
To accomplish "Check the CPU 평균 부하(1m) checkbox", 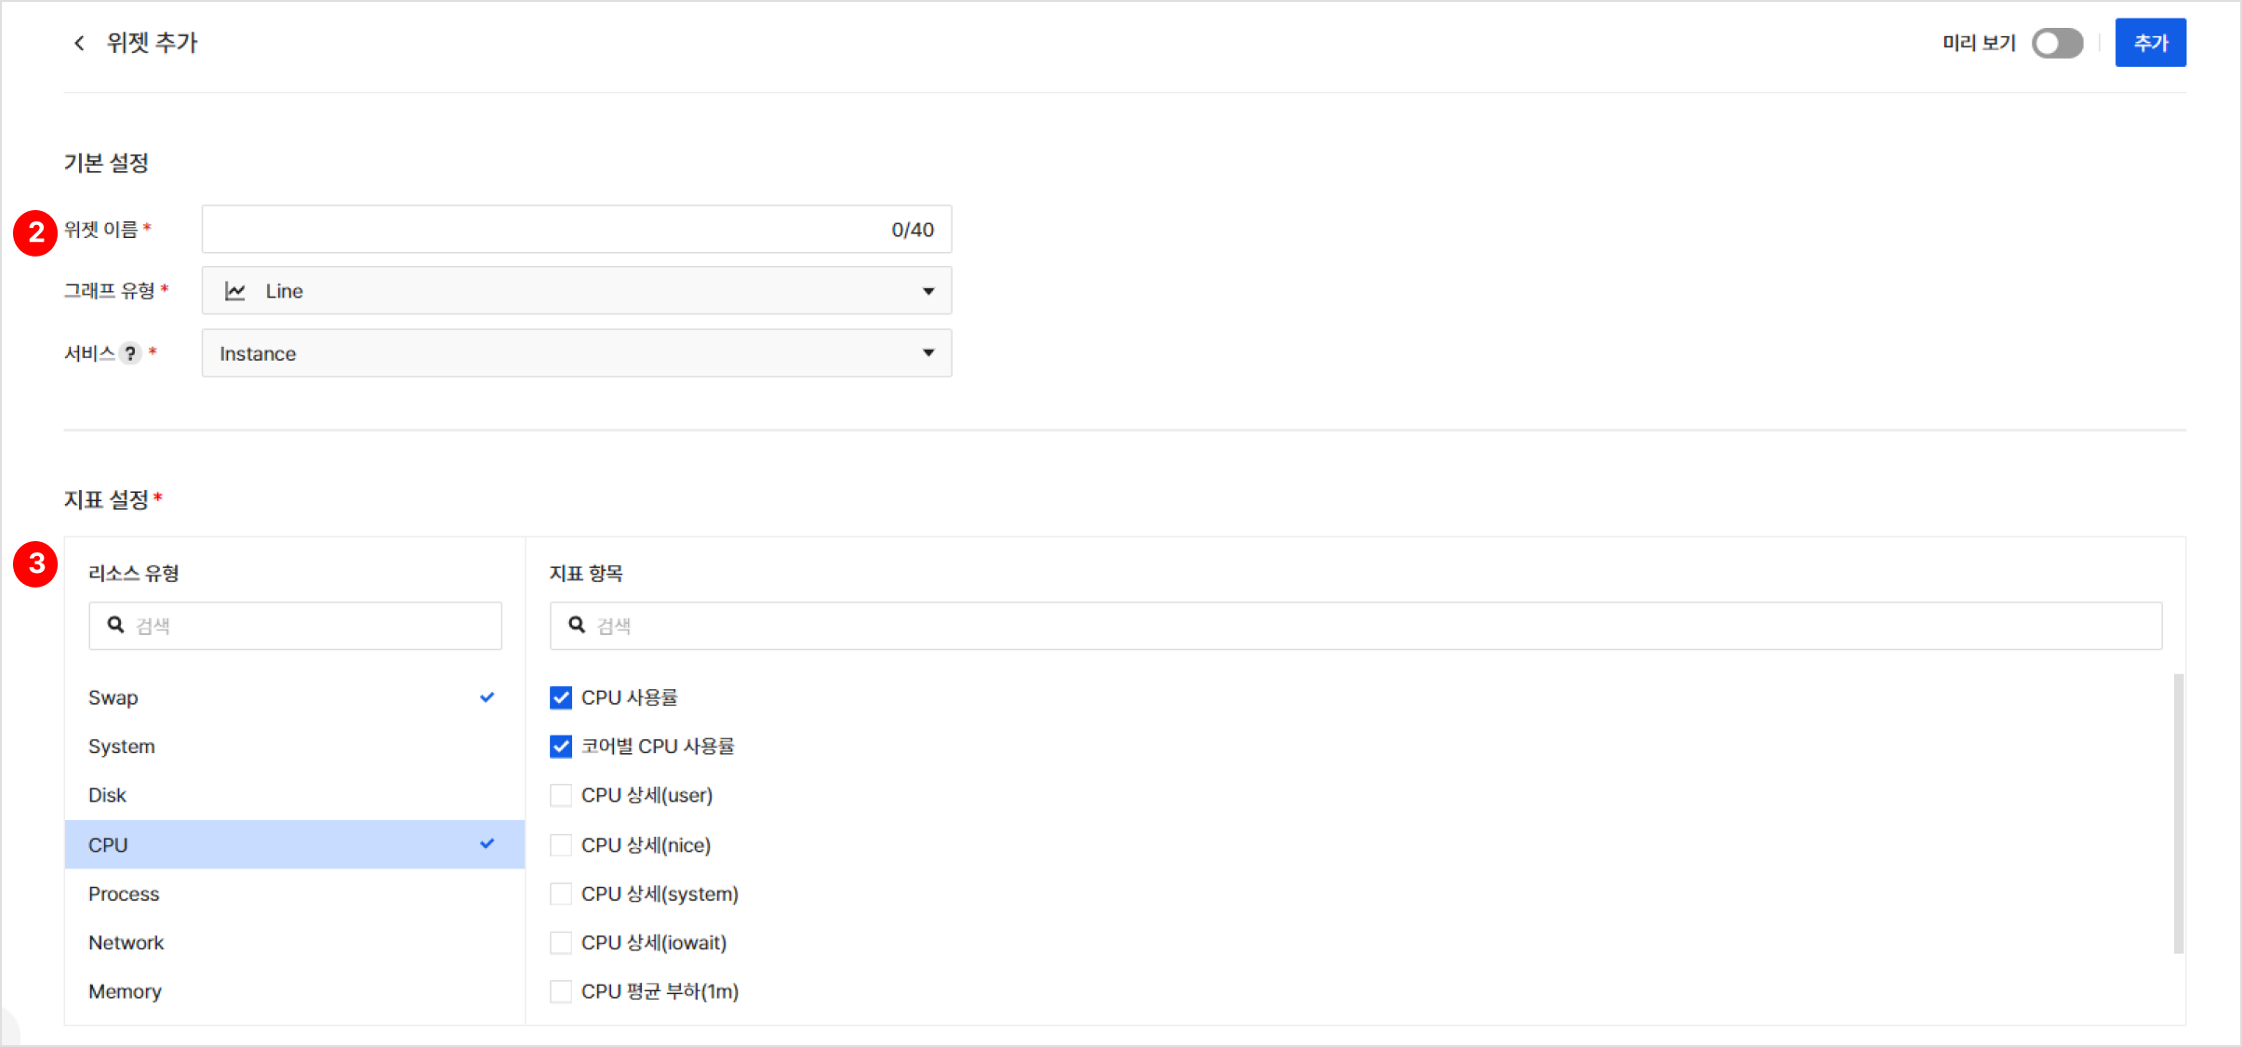I will [561, 992].
